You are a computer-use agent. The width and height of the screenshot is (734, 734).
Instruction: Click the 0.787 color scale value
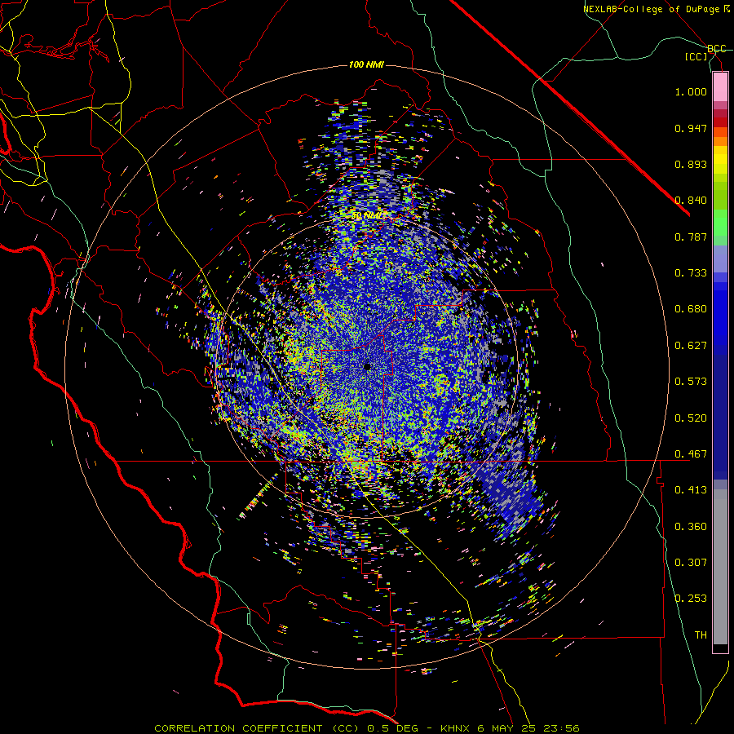(691, 237)
